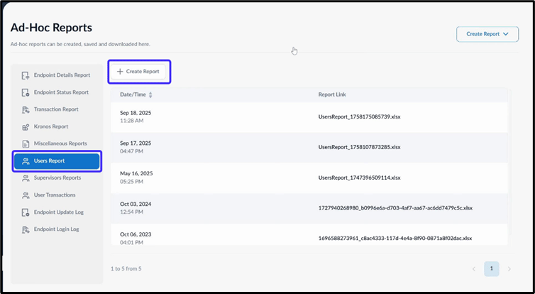535x294 pixels.
Task: Select the Oct 06, 2023 date cell
Action: point(136,234)
